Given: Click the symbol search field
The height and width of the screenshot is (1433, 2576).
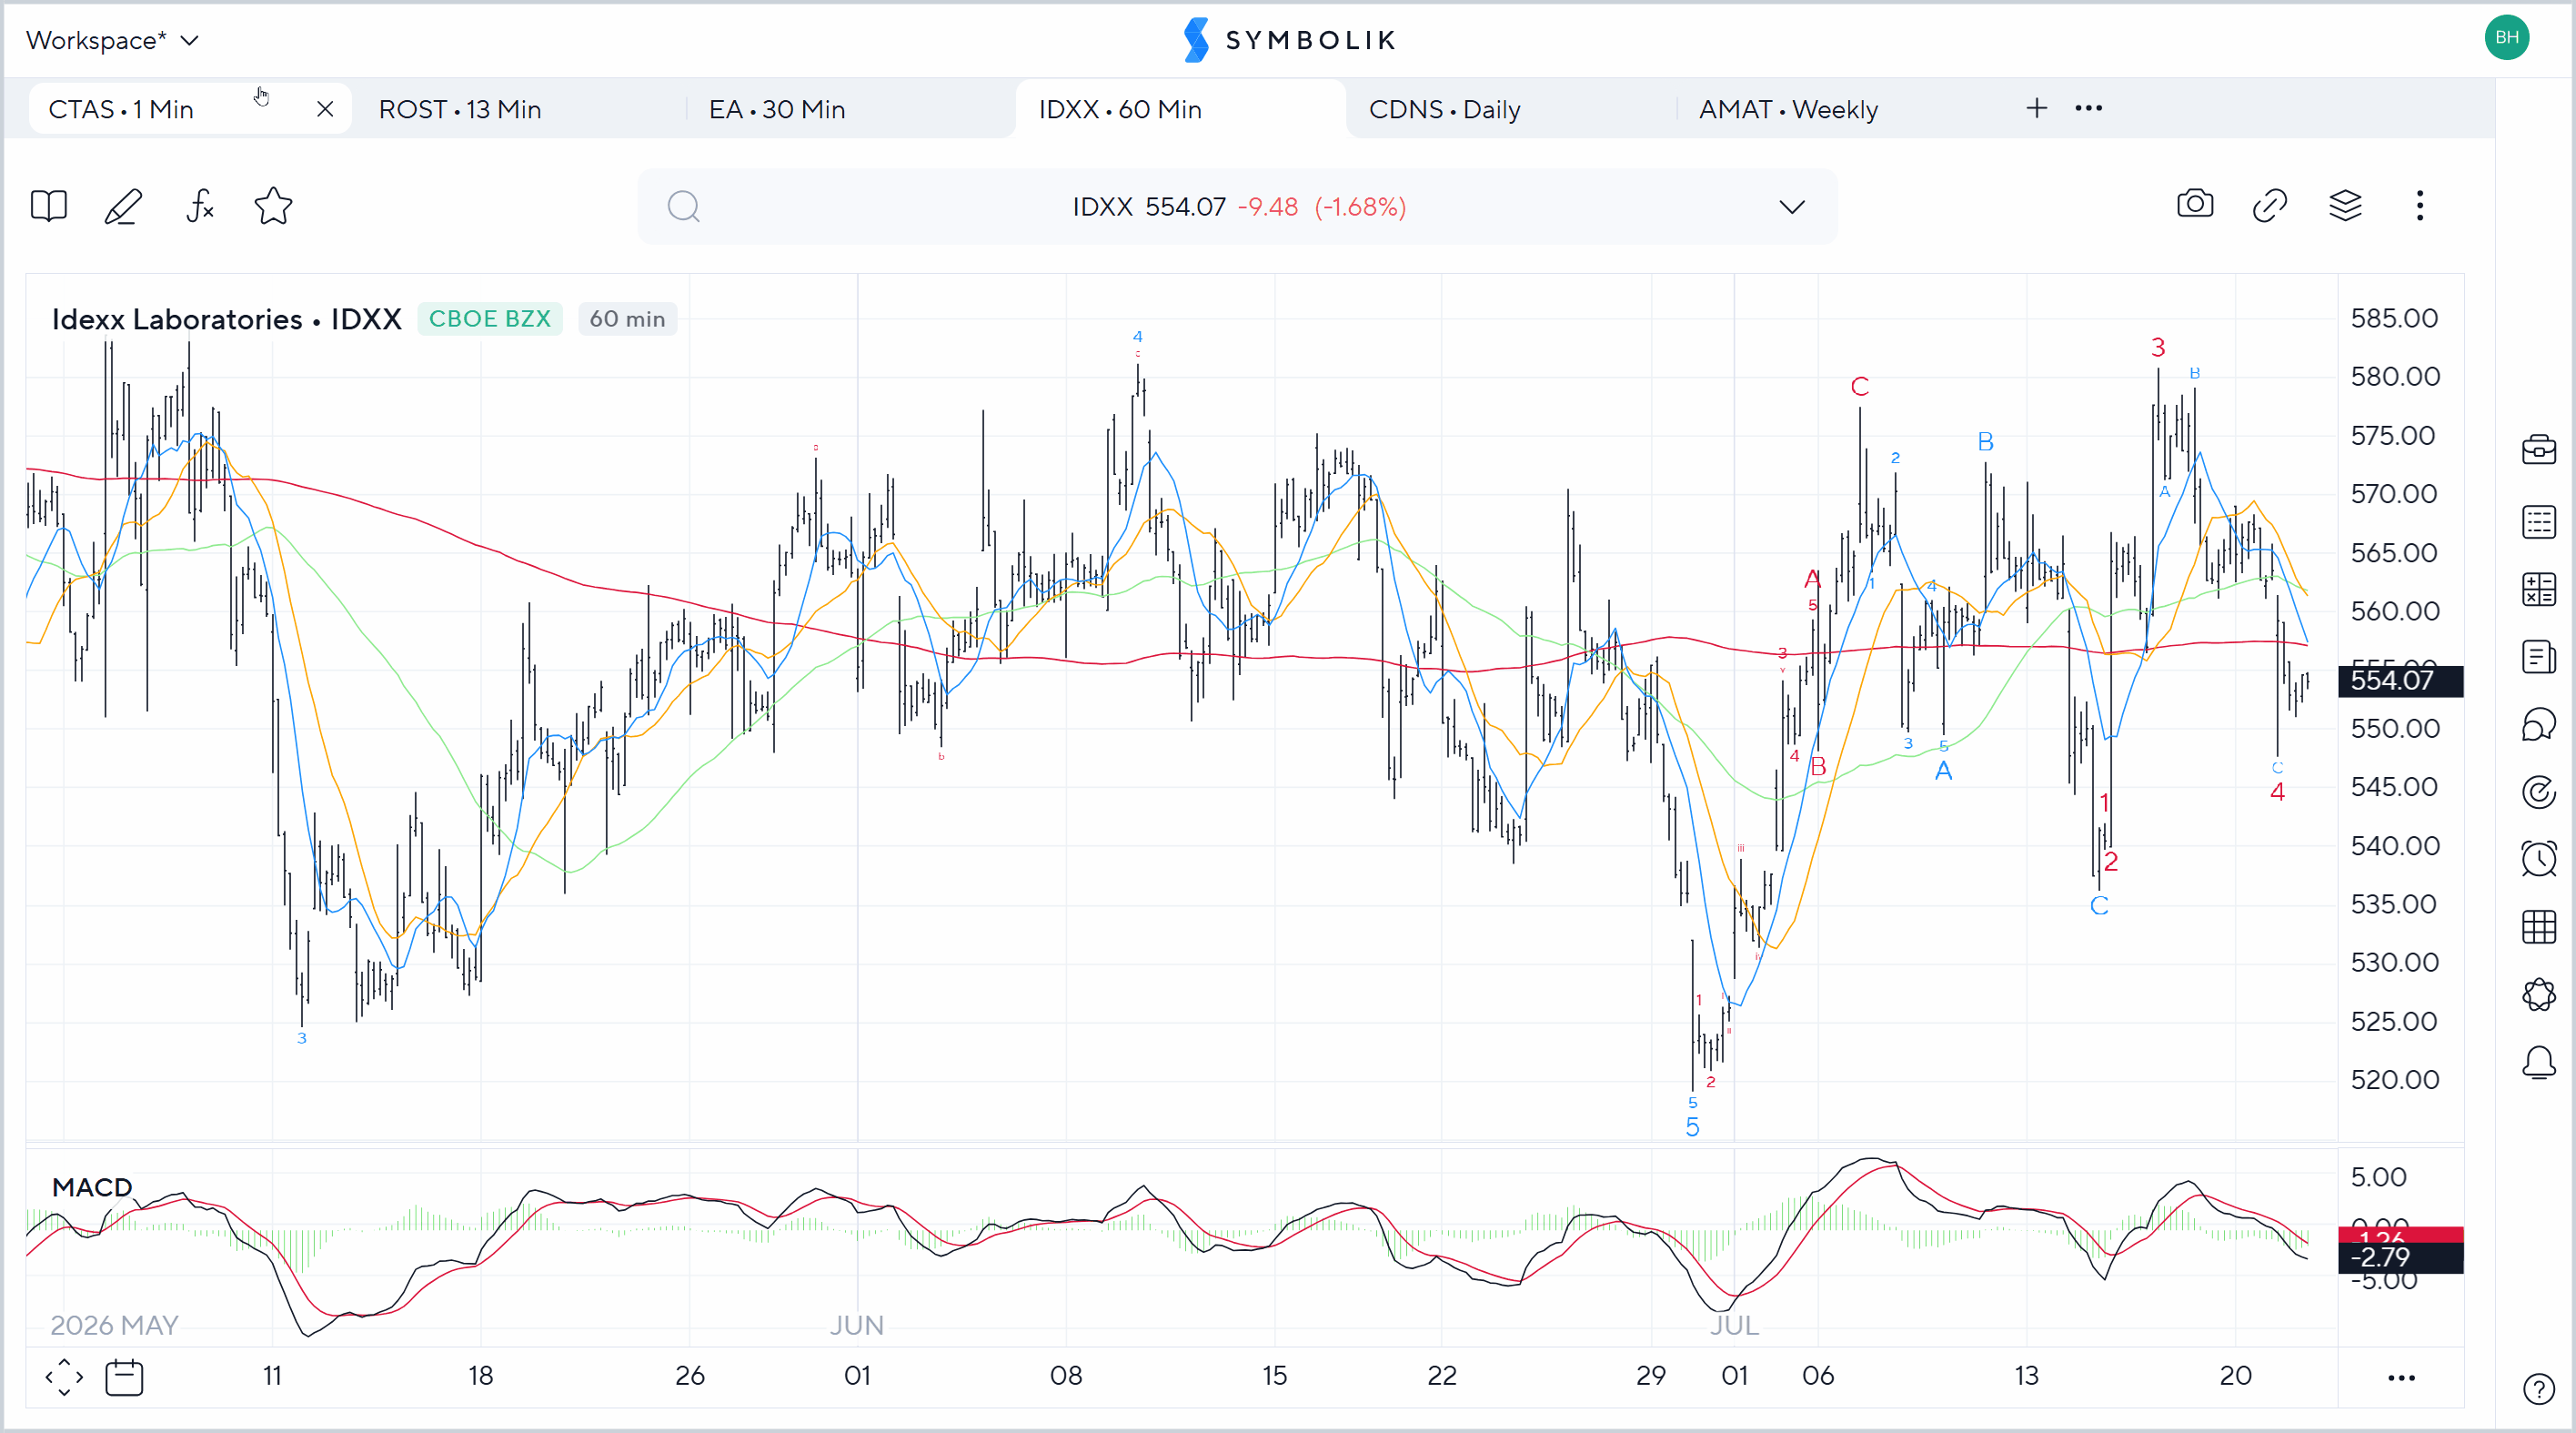Looking at the screenshot, I should [x=1237, y=207].
